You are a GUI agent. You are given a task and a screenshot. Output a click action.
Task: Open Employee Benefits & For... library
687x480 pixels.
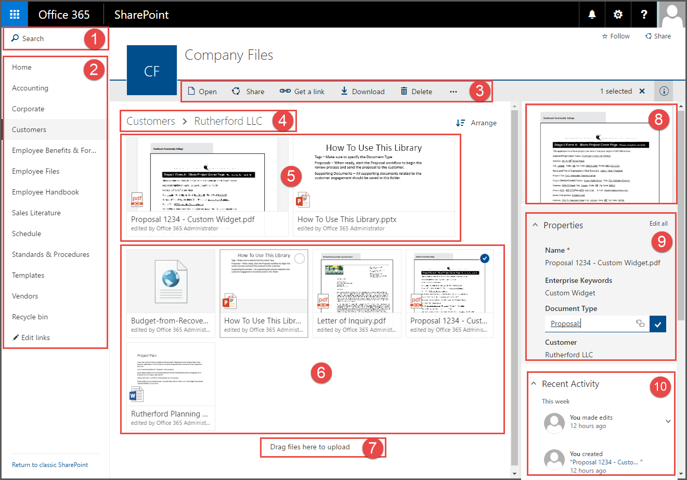[x=54, y=150]
